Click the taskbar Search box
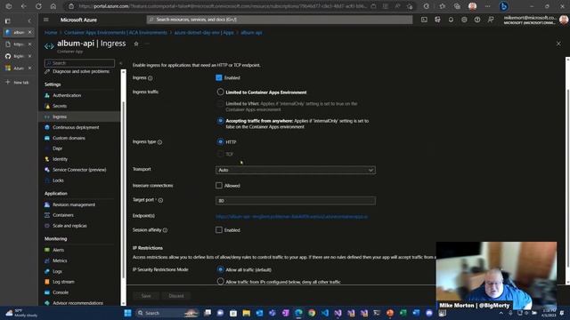This screenshot has height=320, width=570. pyautogui.click(x=167, y=313)
